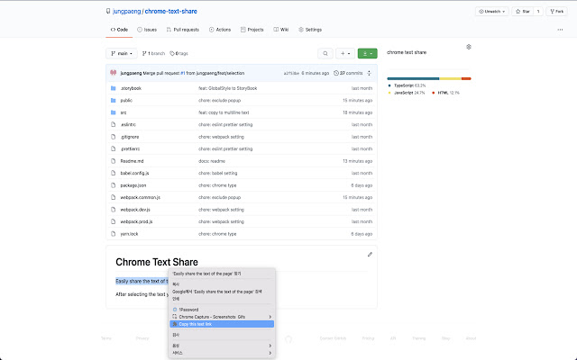Screen dimensions: 577x360
Task: Click the Readme.md file icon
Action: (x=114, y=161)
